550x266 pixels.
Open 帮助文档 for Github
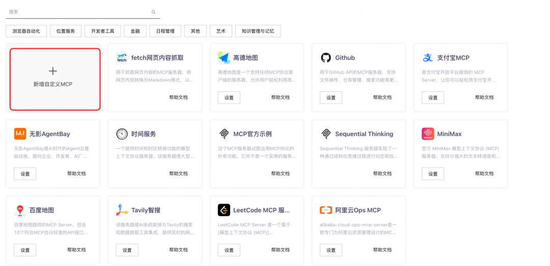(x=382, y=97)
